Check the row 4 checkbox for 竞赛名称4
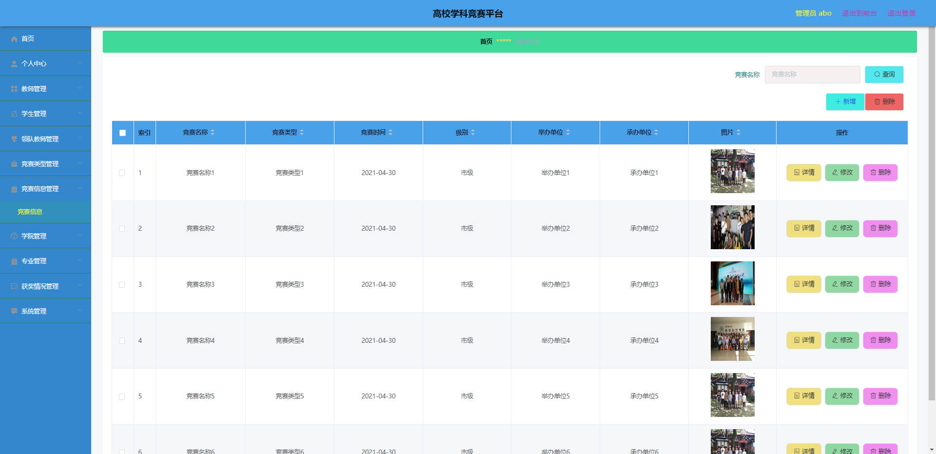Viewport: 936px width, 454px height. click(x=122, y=341)
